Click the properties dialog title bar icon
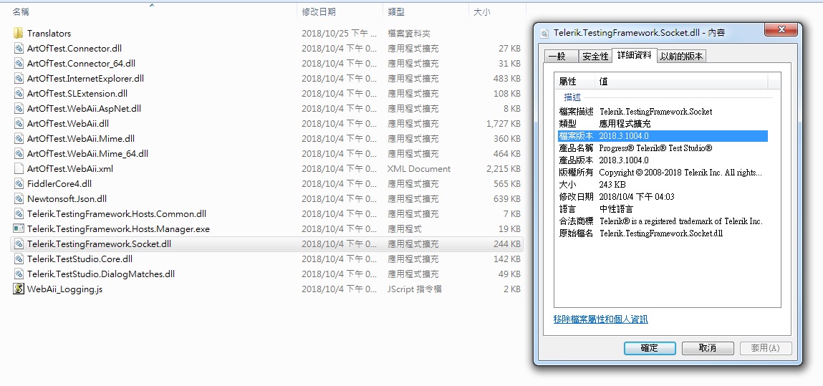Viewport: 823px width, 386px height. click(545, 33)
